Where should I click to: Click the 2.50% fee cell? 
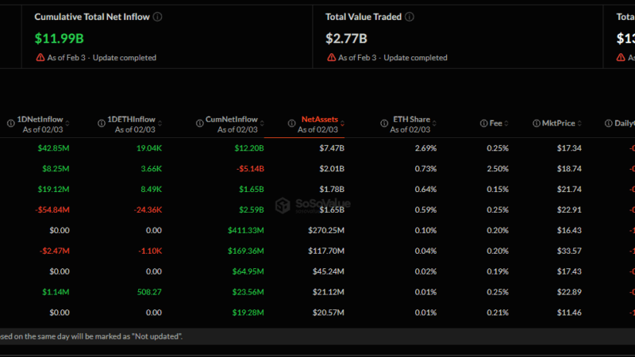click(498, 169)
